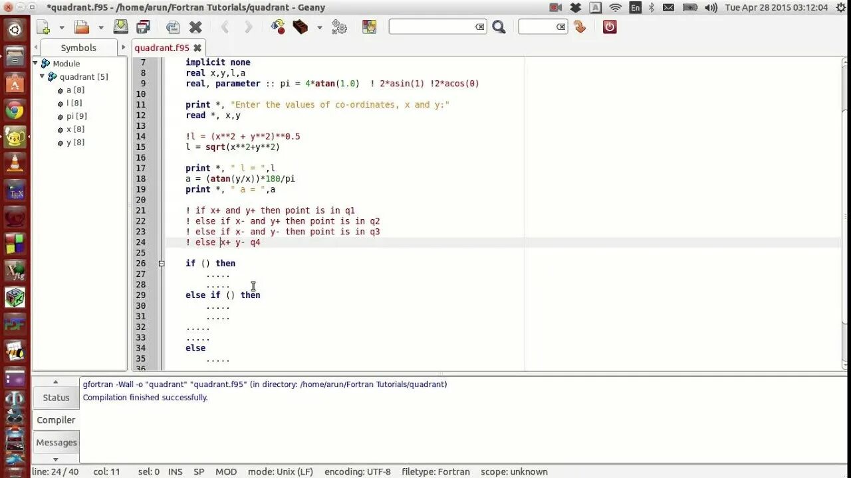Switch to the Messages tab
The width and height of the screenshot is (851, 478).
(56, 442)
